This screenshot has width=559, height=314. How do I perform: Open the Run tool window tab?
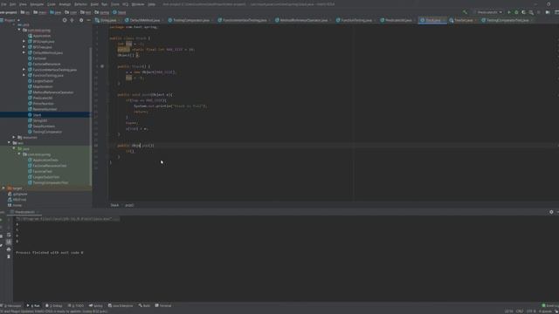(x=33, y=305)
